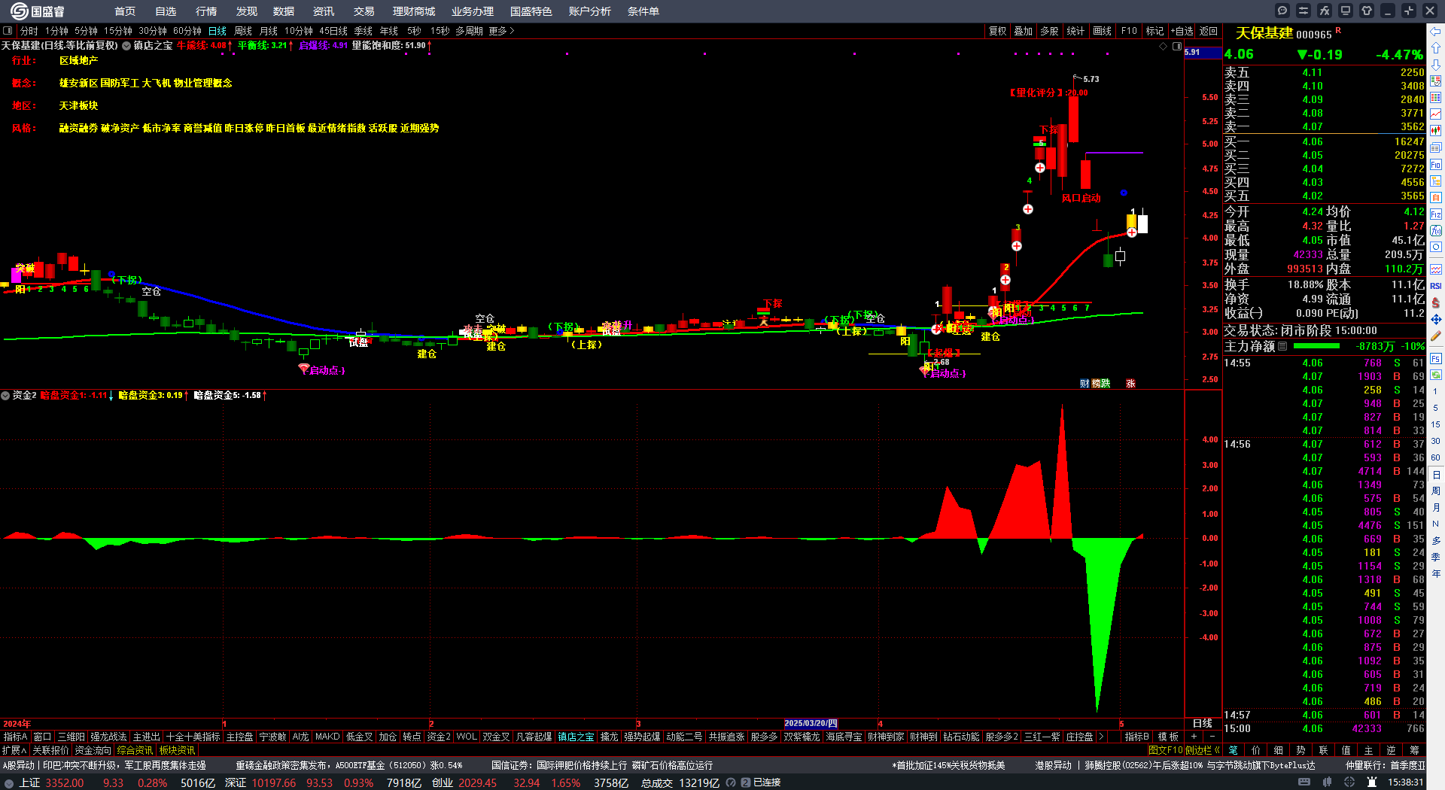Click the +自选 button

[1182, 31]
